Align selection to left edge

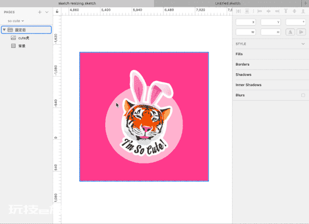260,11
